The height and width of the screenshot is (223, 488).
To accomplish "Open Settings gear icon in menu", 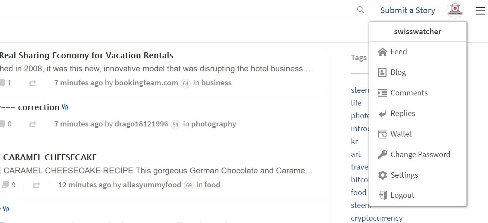I will click(382, 175).
